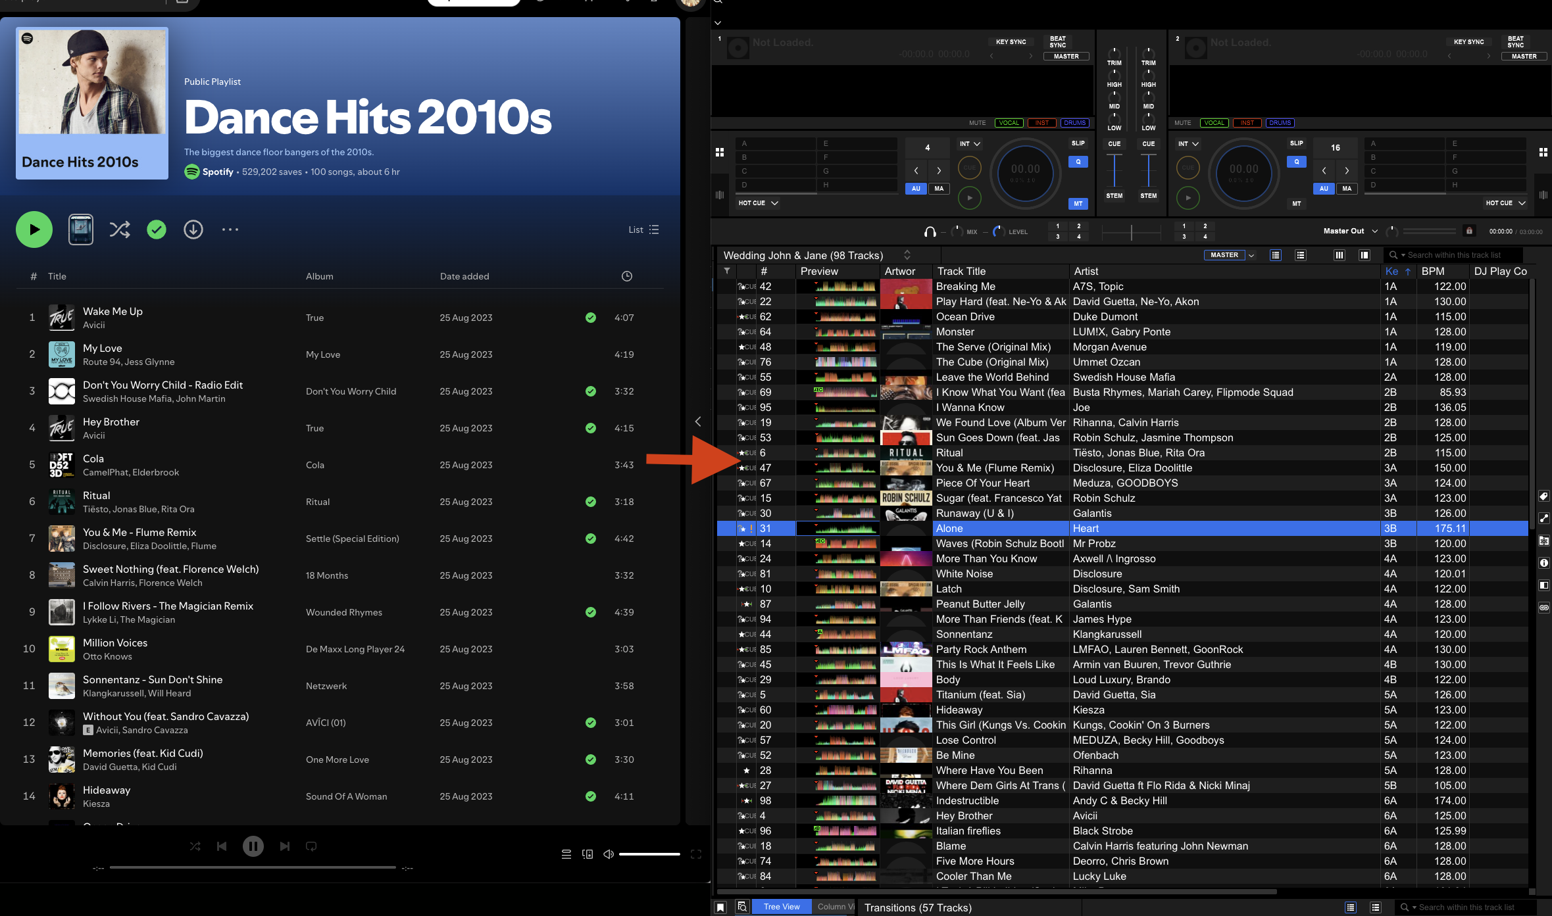This screenshot has width=1552, height=916.
Task: Expand the Wedding John & Jane playlist header chevron
Action: click(907, 255)
